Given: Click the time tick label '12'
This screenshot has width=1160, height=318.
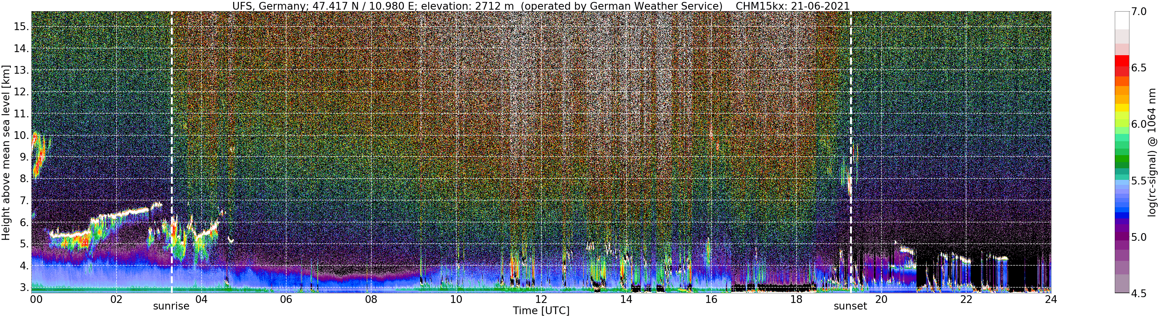Looking at the screenshot, I should pos(541,299).
